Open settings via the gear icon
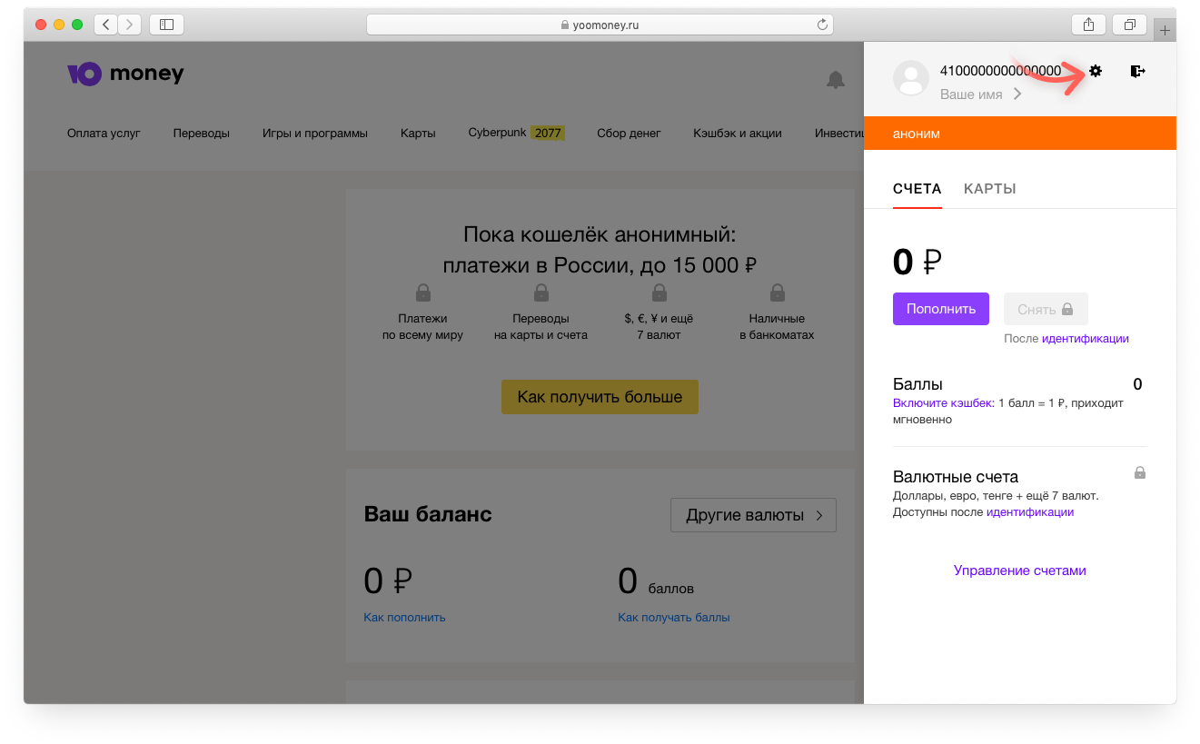Viewport: 1200px width, 744px height. 1096,71
